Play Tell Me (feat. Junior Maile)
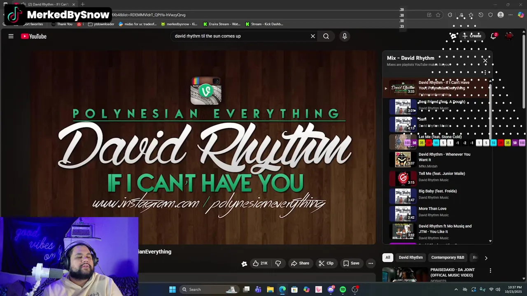Screen dimensions: 527x296 click(442, 173)
